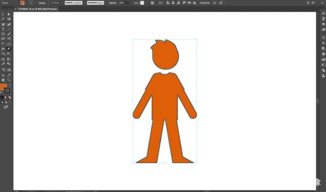Select the Eyedropper tool

click(x=3, y=64)
